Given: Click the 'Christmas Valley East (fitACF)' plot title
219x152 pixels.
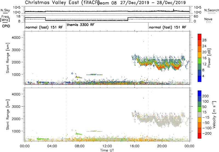Looking at the screenshot, I should coord(62,3).
